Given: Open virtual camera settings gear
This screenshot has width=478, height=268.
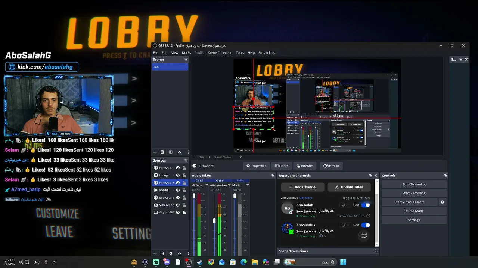Looking at the screenshot, I should point(443,202).
